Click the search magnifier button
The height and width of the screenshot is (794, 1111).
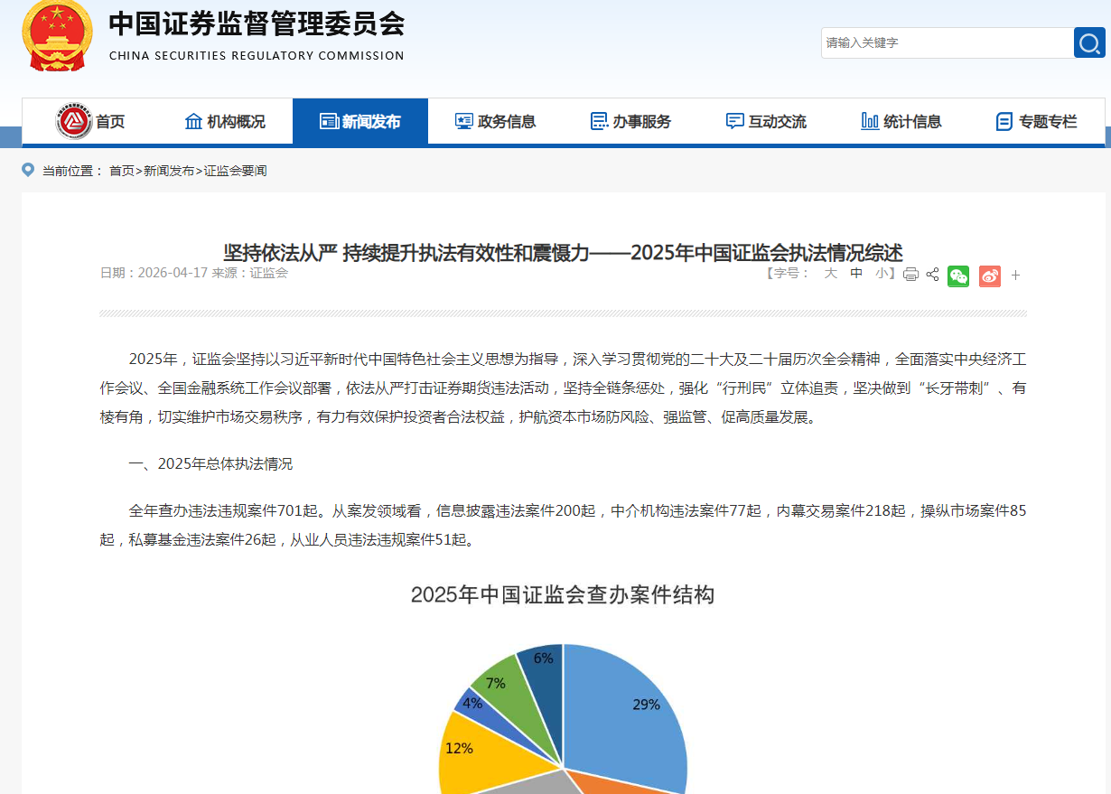(1089, 42)
